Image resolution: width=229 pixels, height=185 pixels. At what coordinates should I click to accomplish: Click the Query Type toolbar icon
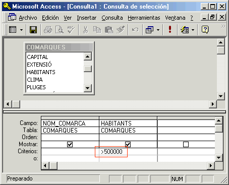[150, 30]
